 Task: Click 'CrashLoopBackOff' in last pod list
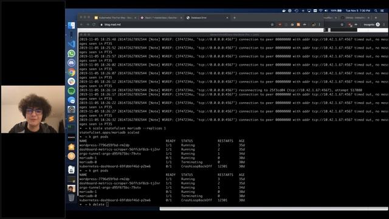(x=196, y=200)
